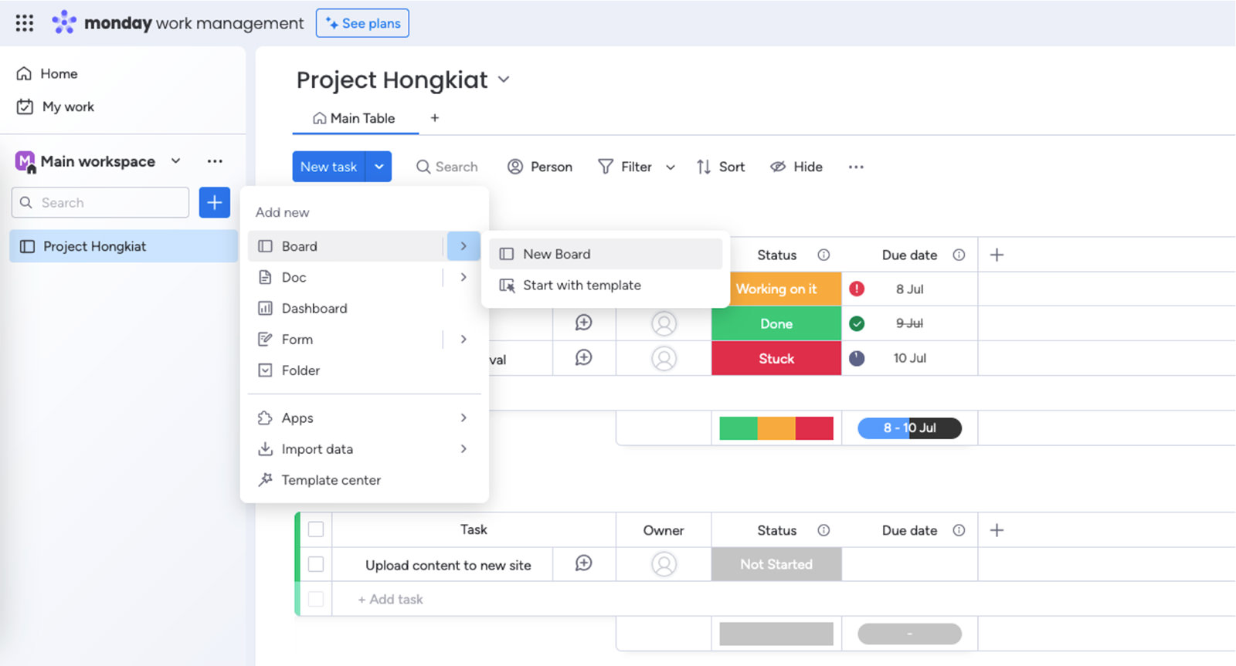1236x666 pixels.
Task: Expand the Apps submenu chevron
Action: (x=463, y=418)
